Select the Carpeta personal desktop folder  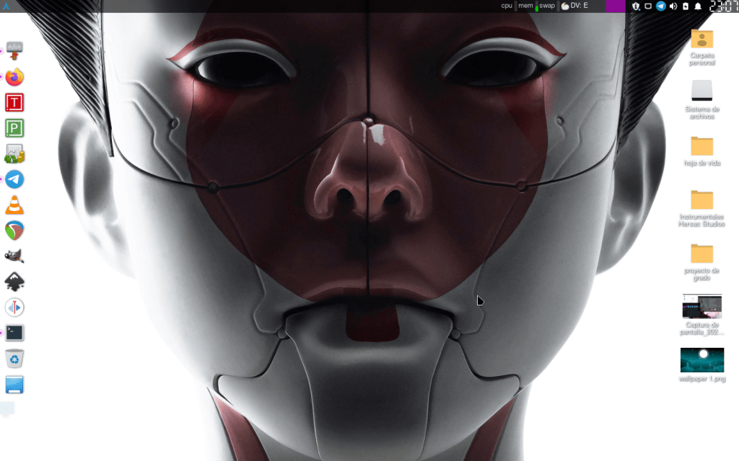[x=701, y=40]
